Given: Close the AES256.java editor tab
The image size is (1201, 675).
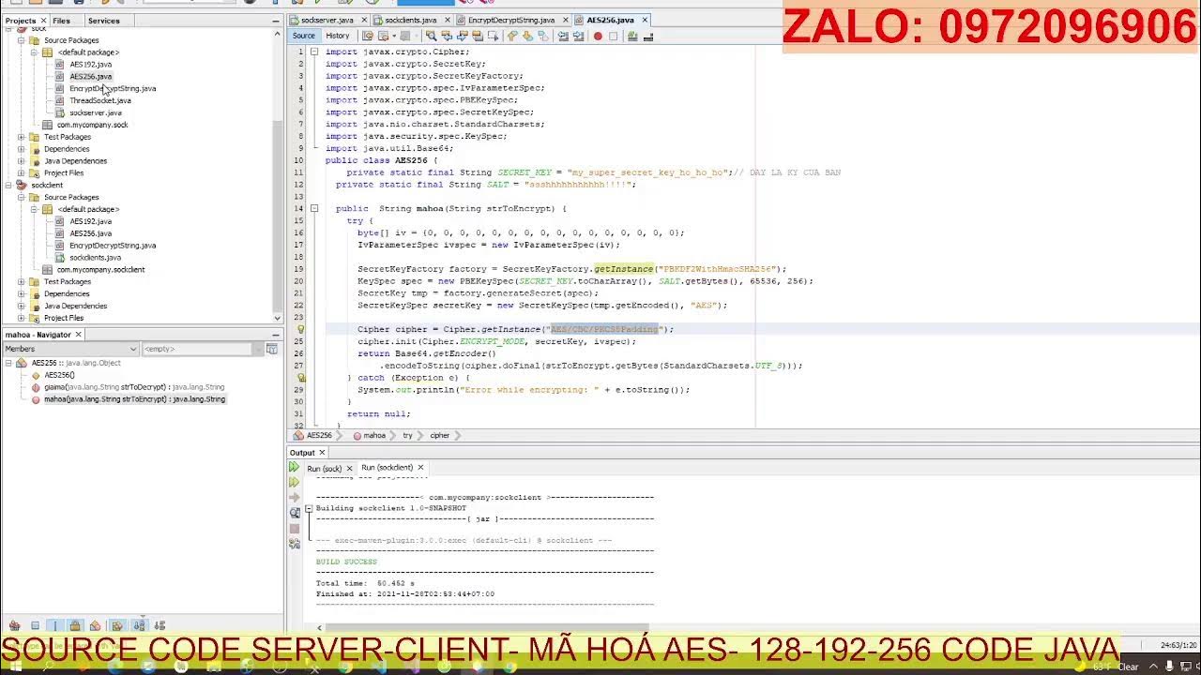Looking at the screenshot, I should tap(643, 20).
